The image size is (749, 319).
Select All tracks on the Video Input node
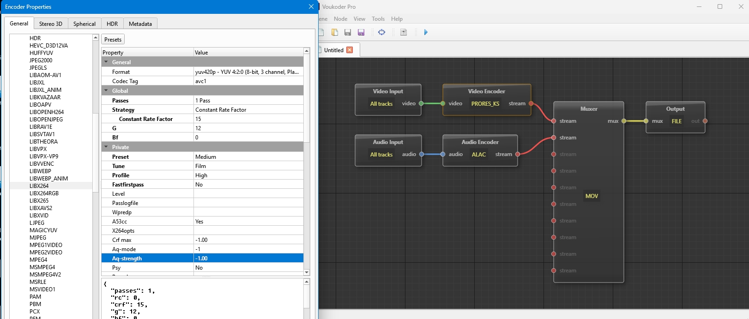click(381, 104)
